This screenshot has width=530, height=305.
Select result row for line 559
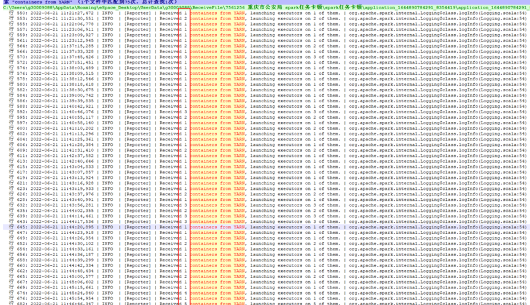point(267,35)
